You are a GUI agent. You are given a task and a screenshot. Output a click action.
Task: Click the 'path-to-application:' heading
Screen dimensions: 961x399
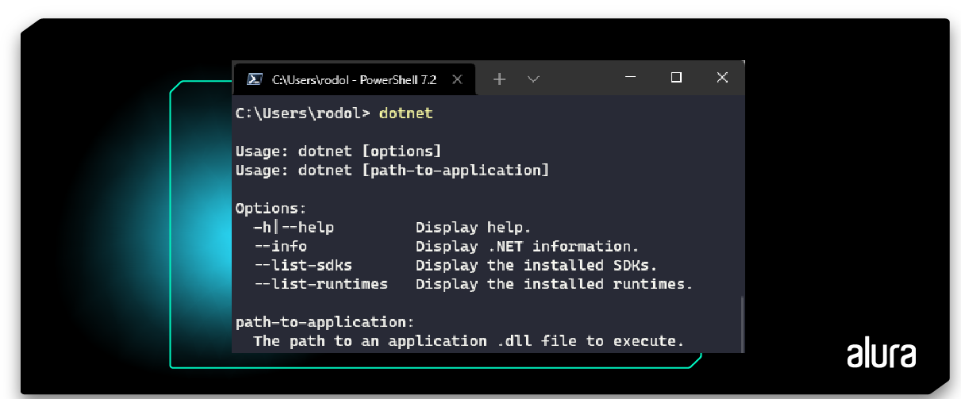(x=325, y=322)
